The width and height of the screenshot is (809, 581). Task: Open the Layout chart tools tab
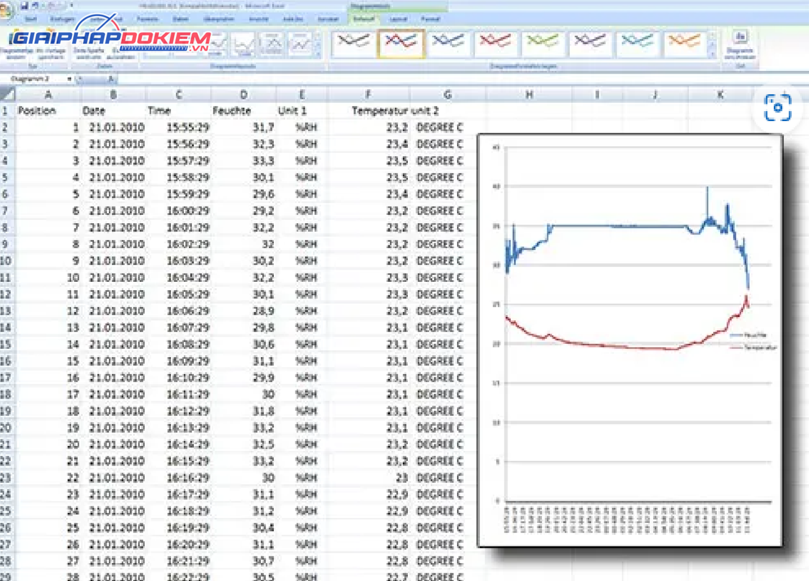pos(398,19)
